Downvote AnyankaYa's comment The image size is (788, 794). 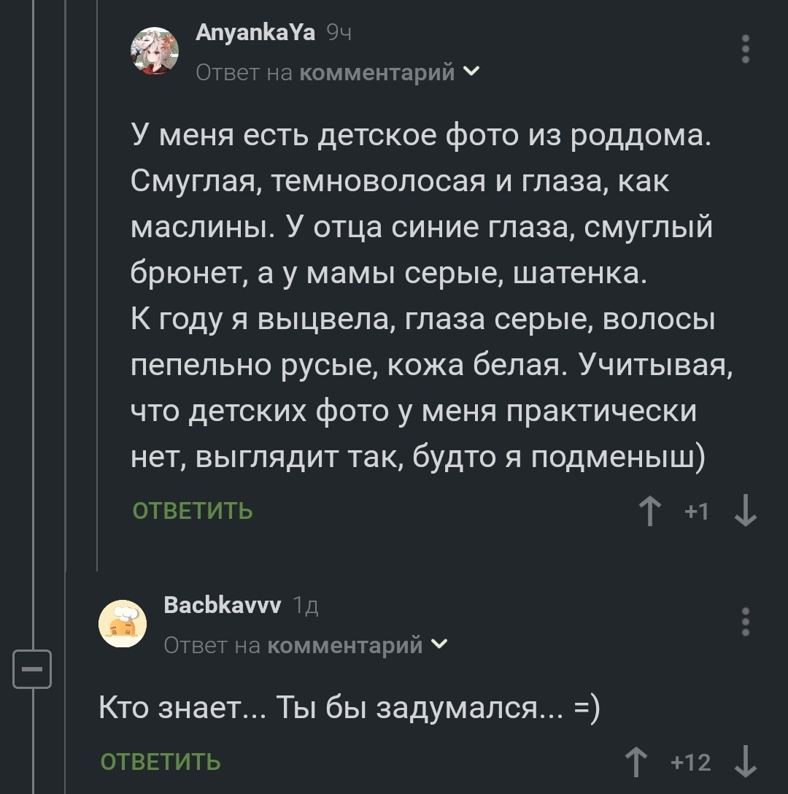click(745, 511)
